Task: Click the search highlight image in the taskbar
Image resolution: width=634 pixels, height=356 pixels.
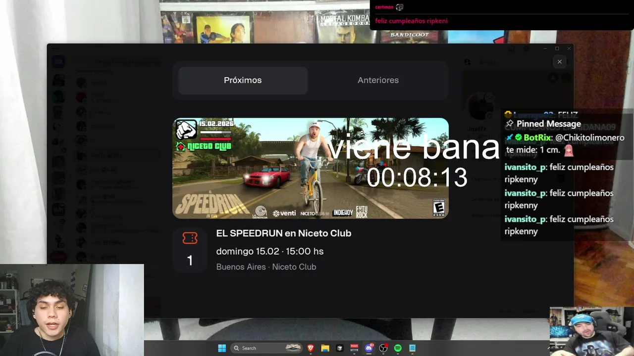Action: (x=293, y=348)
